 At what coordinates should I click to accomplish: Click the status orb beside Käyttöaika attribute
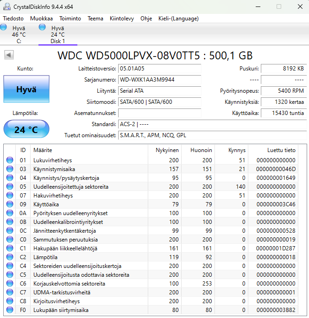(x=10, y=204)
